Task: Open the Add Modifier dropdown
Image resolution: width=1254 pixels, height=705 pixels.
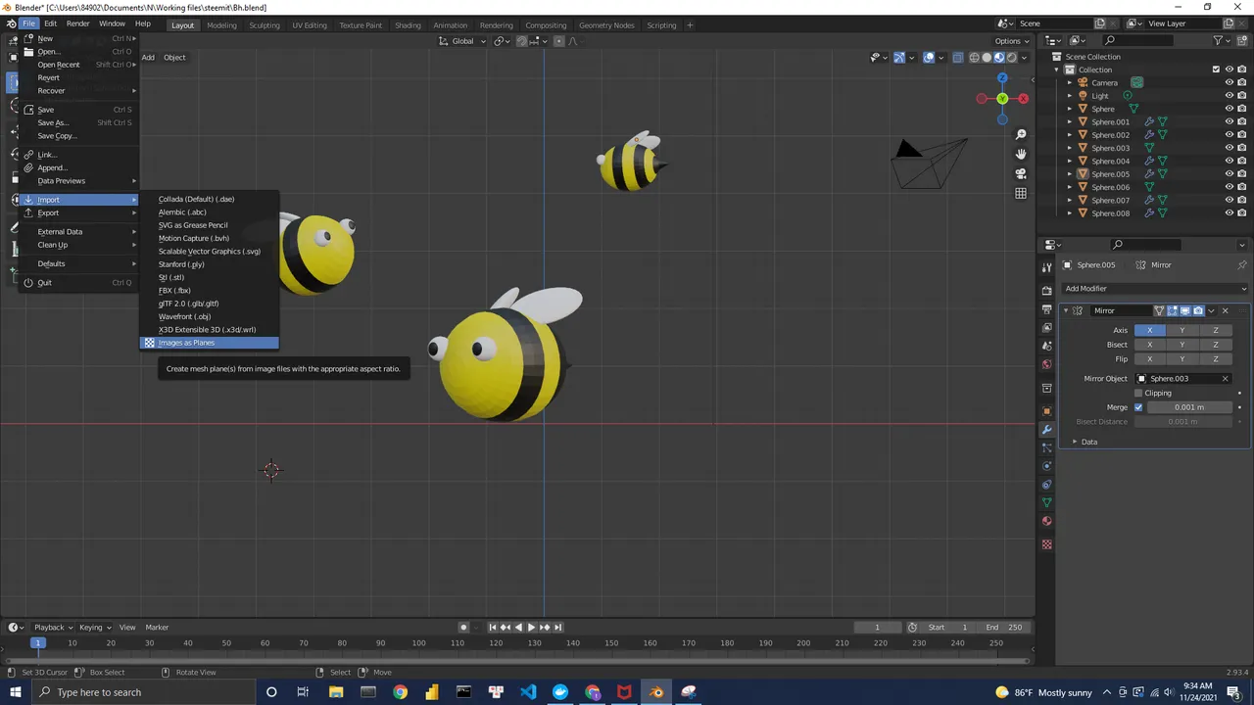Action: (1156, 289)
